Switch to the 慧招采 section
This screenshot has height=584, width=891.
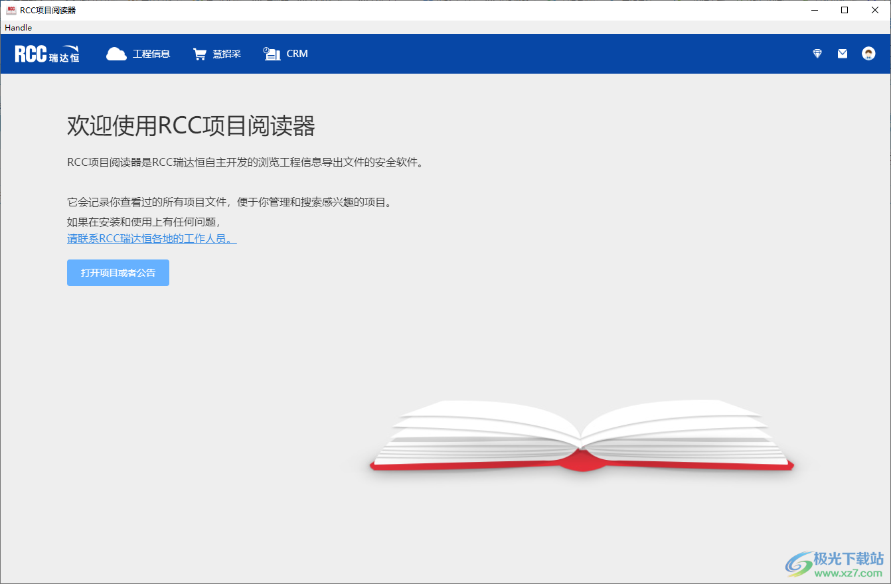click(x=228, y=53)
